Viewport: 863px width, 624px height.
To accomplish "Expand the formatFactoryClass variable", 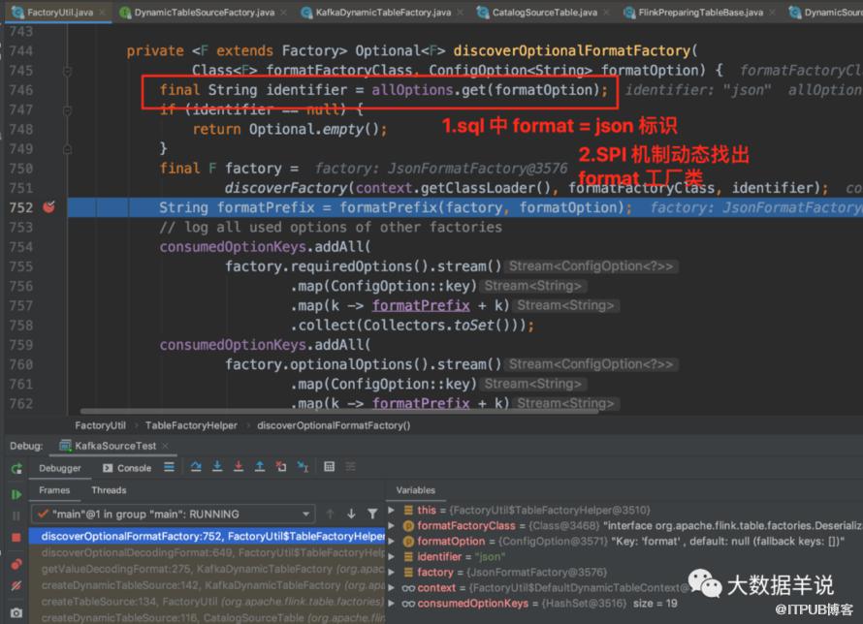I will [x=392, y=526].
